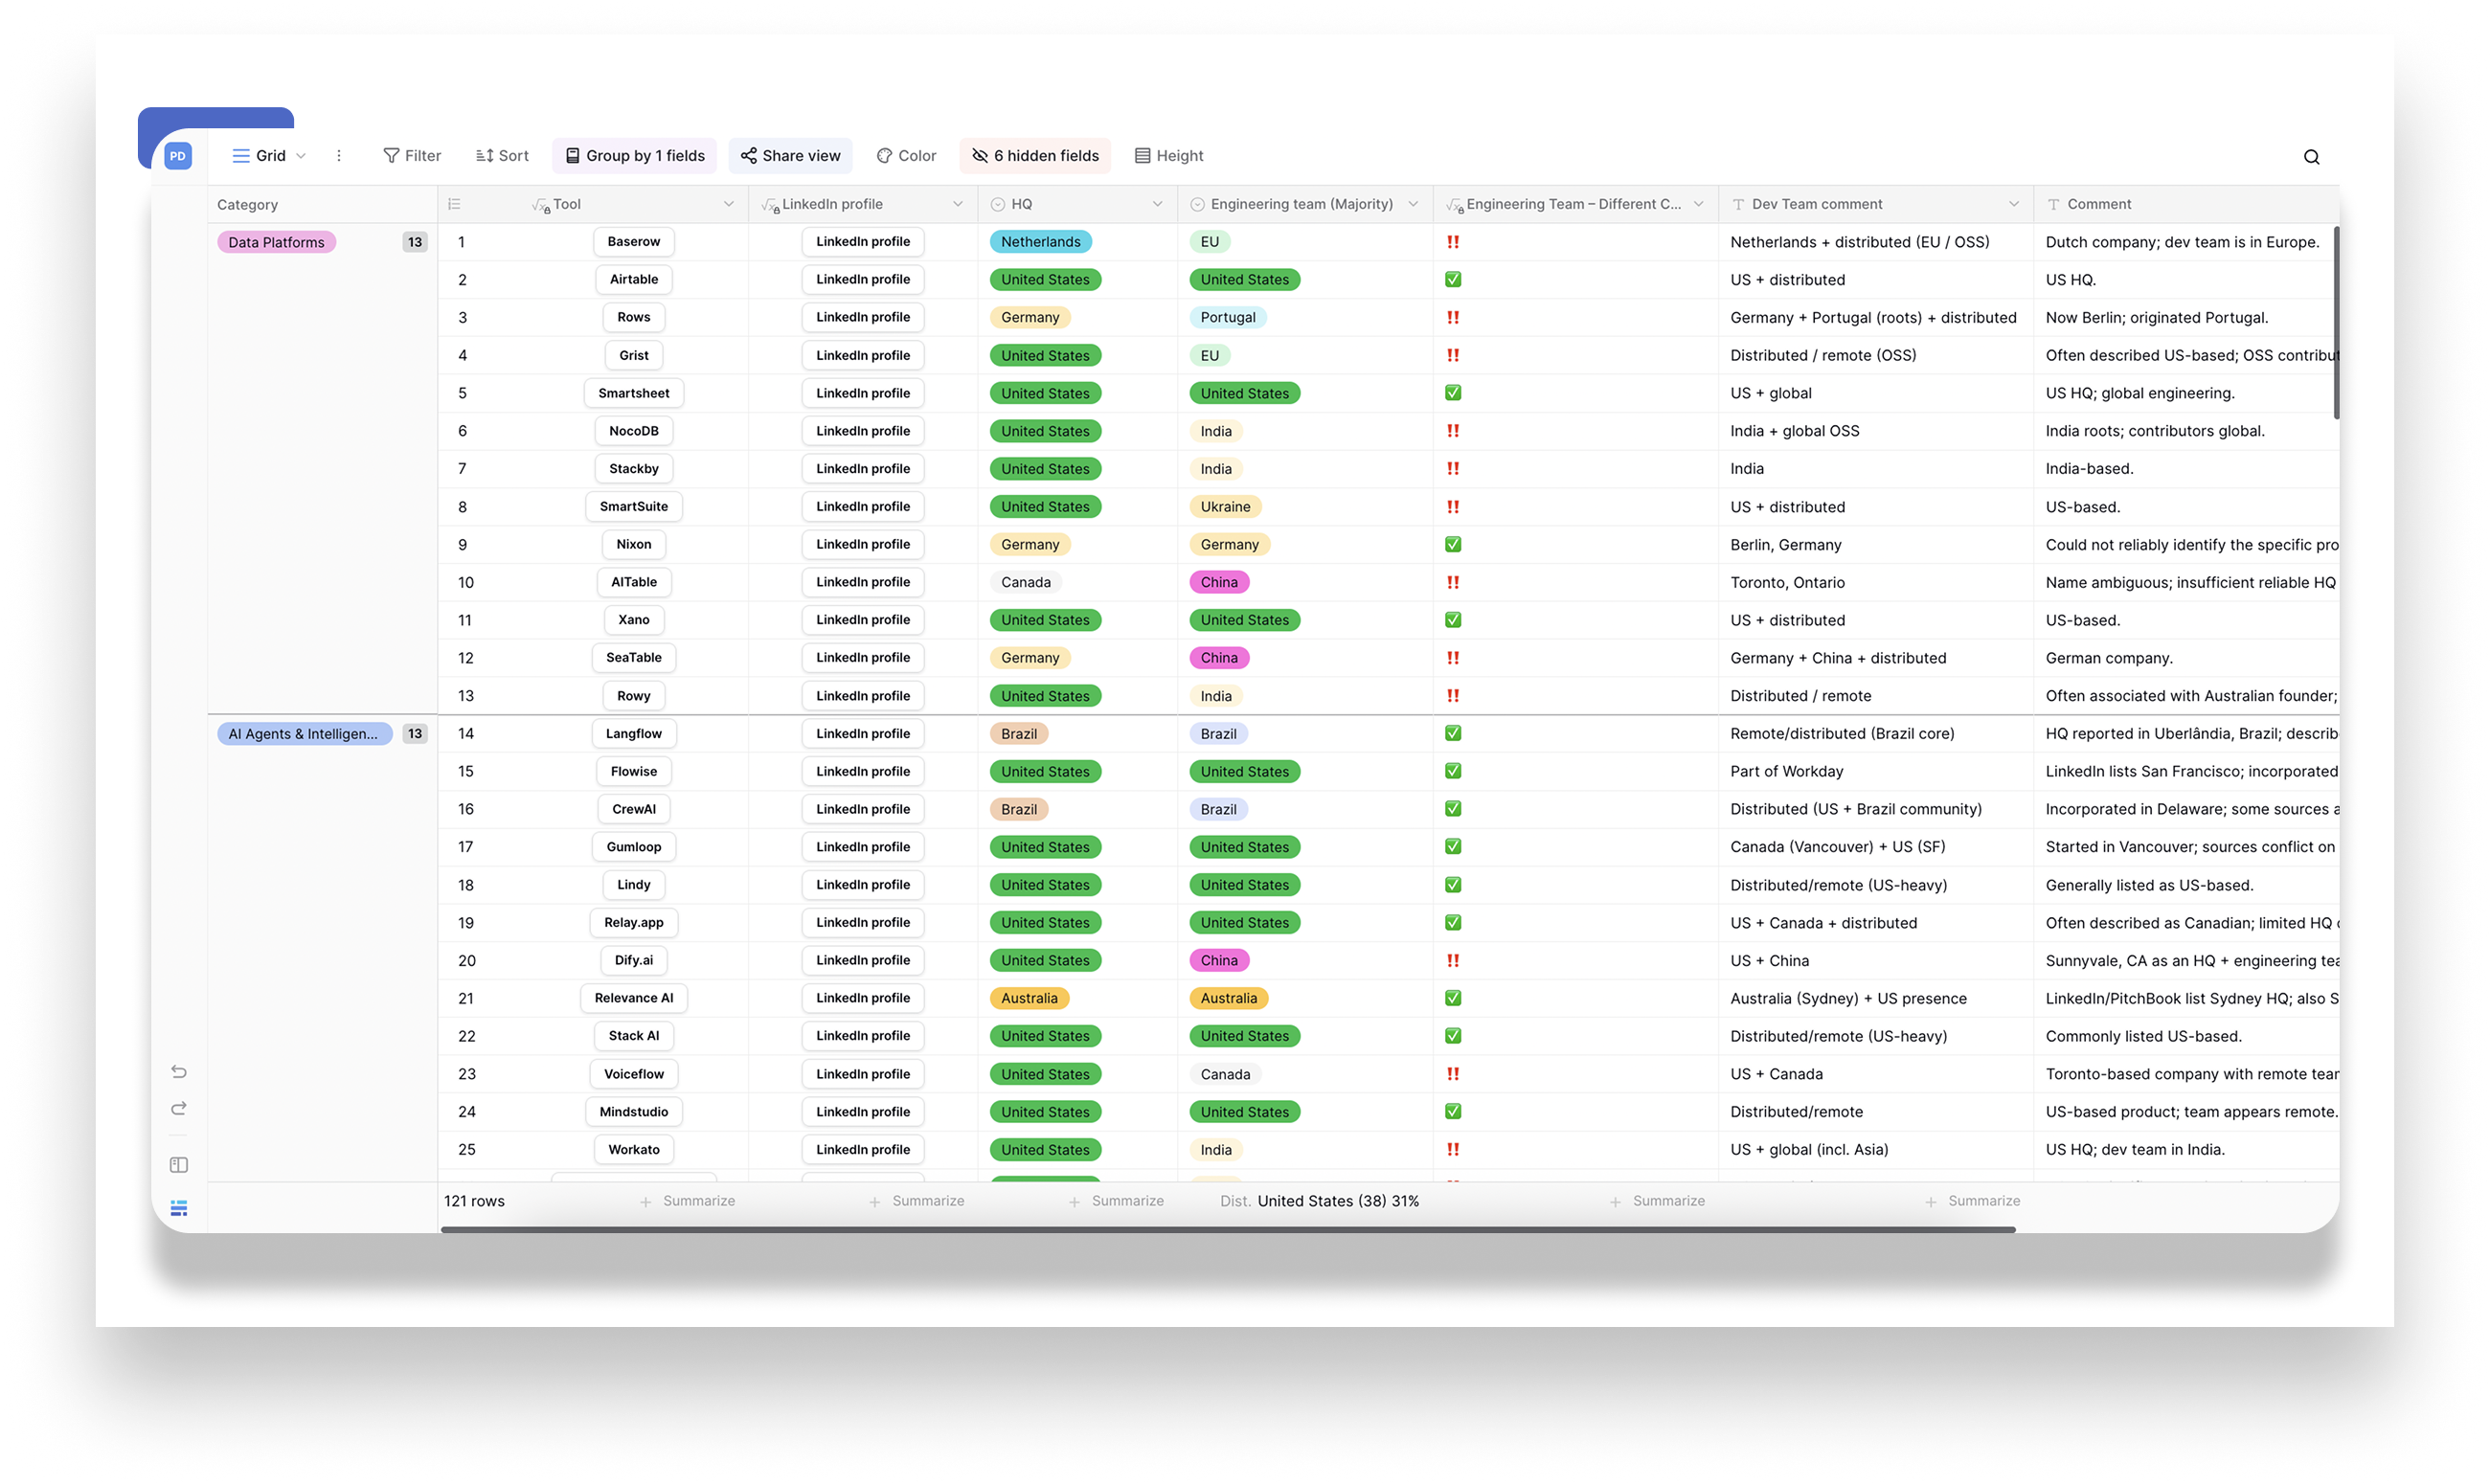
Task: Open the LinkedIn profile button for Baserow
Action: pos(863,242)
